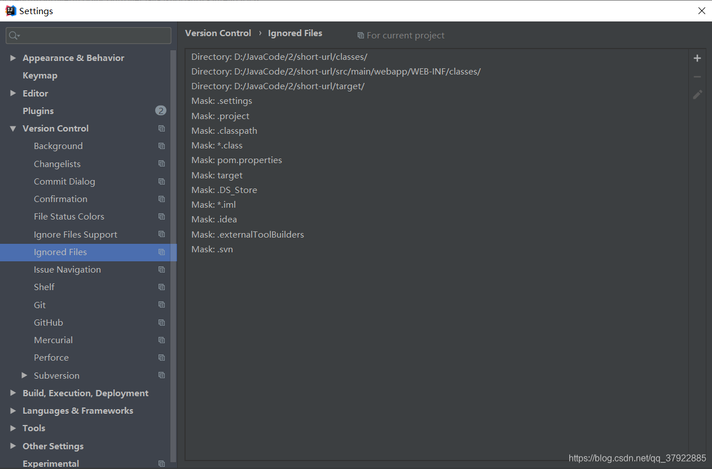Click the project-level icon next to Background
The height and width of the screenshot is (469, 712).
click(162, 146)
